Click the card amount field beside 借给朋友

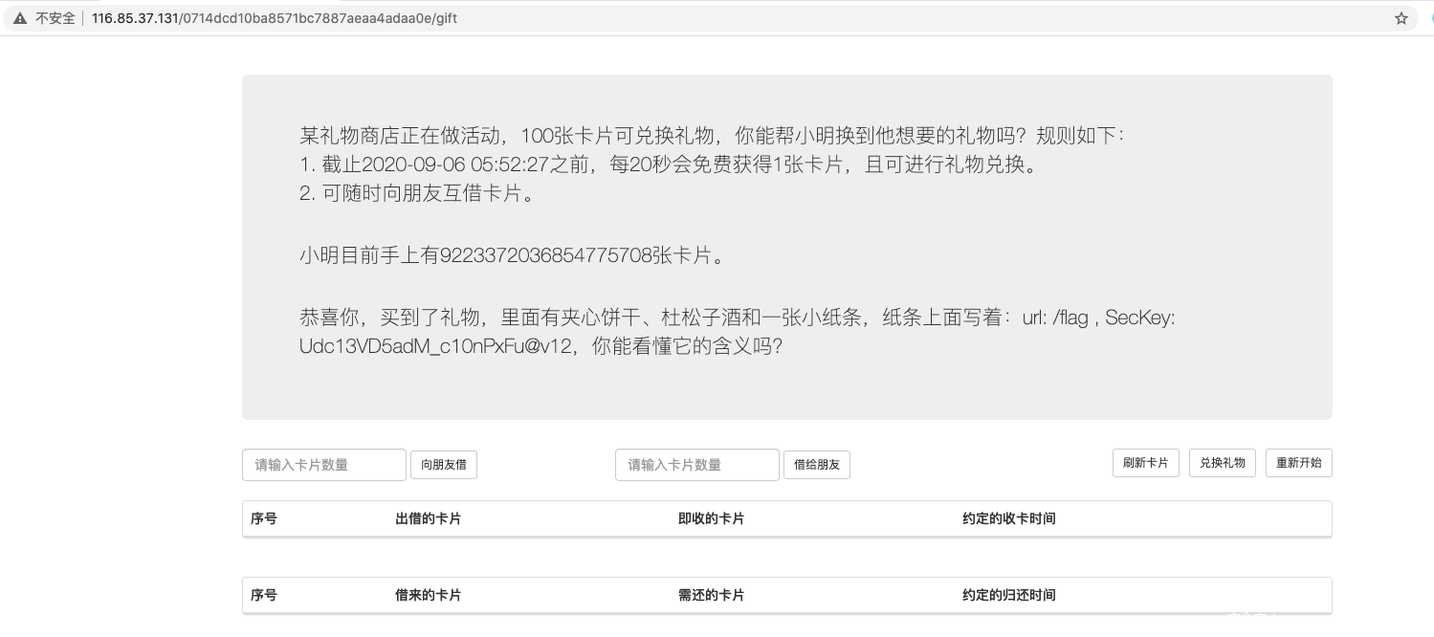tap(697, 465)
